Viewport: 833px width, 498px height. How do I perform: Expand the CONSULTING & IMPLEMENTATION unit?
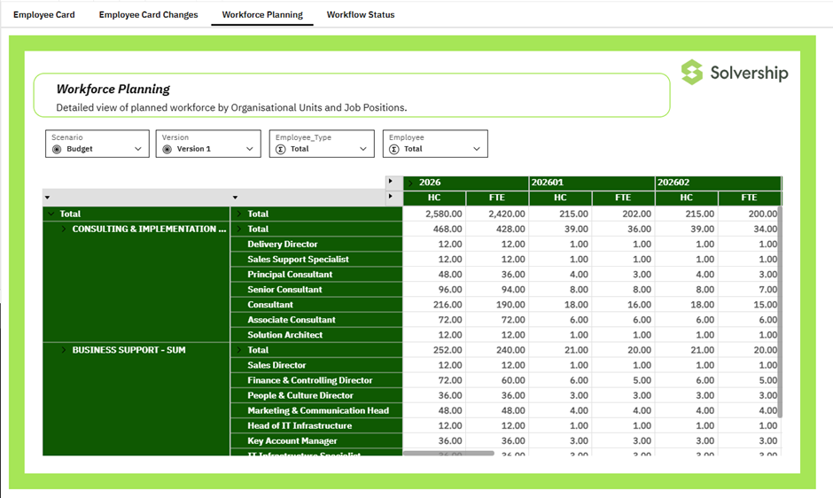[x=63, y=230]
